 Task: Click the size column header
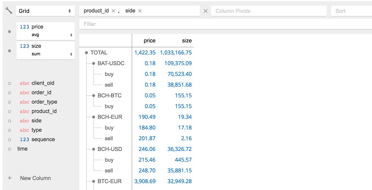pyautogui.click(x=187, y=41)
